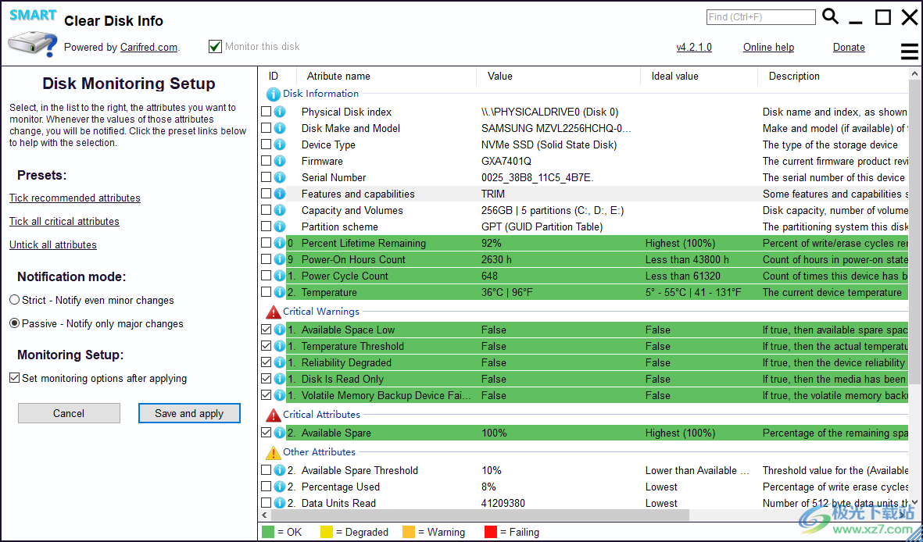Viewport: 923px width, 542px height.
Task: Click the magnifier search icon
Action: [830, 16]
